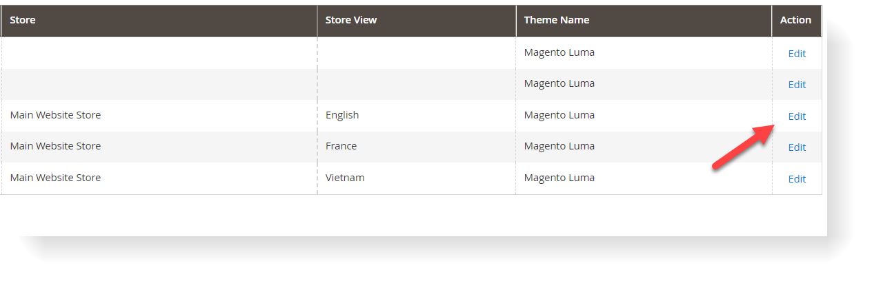Click the Store column header

point(23,20)
